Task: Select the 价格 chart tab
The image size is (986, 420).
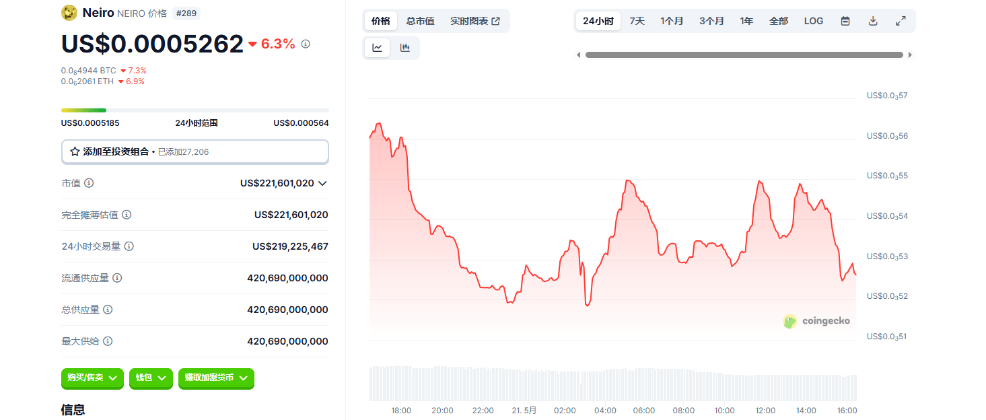Action: 381,21
